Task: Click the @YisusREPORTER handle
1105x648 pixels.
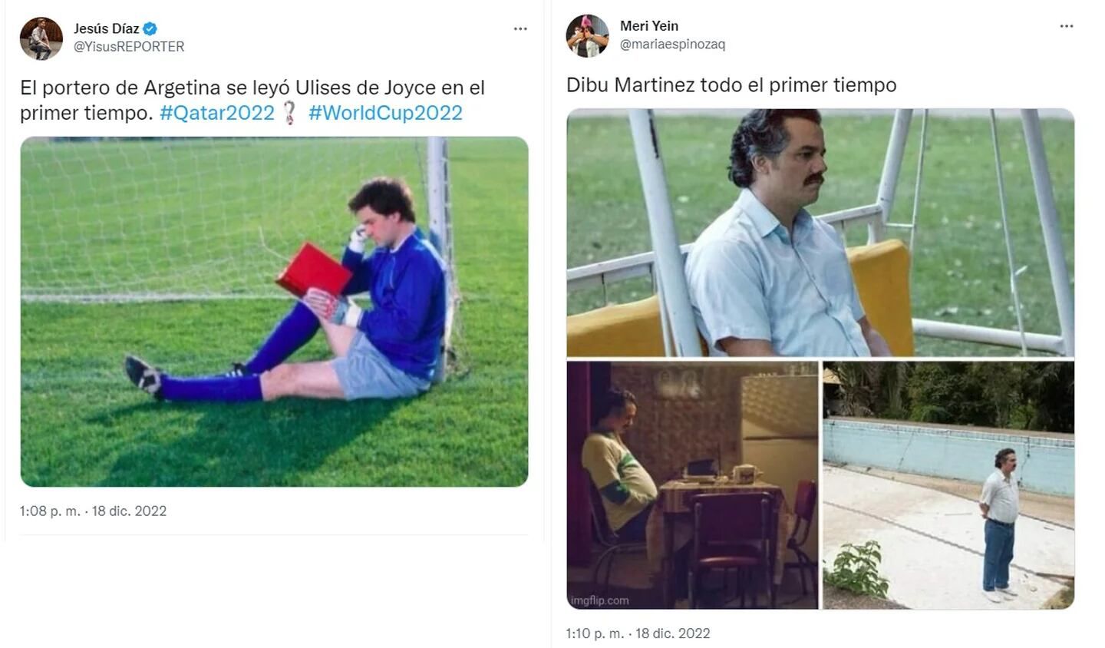Action: tap(131, 47)
